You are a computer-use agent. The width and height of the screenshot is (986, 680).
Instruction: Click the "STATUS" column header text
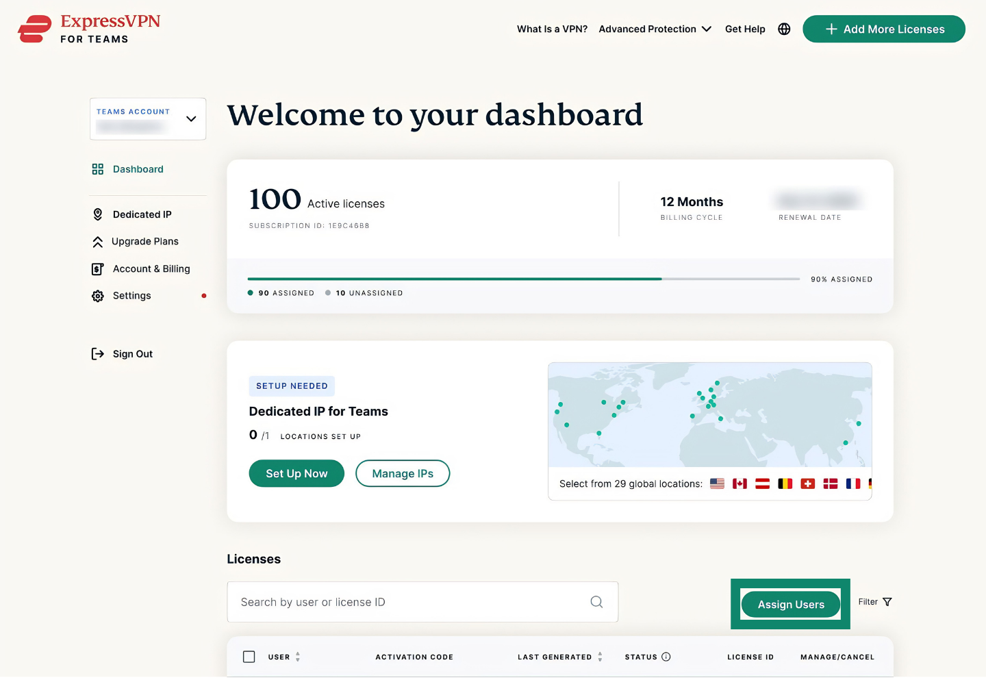click(x=641, y=657)
